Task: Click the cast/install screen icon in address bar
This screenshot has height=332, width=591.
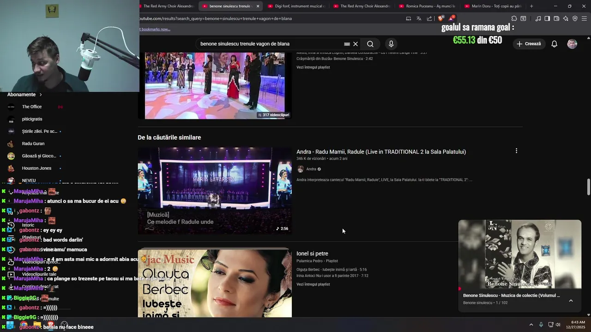Action: (408, 18)
